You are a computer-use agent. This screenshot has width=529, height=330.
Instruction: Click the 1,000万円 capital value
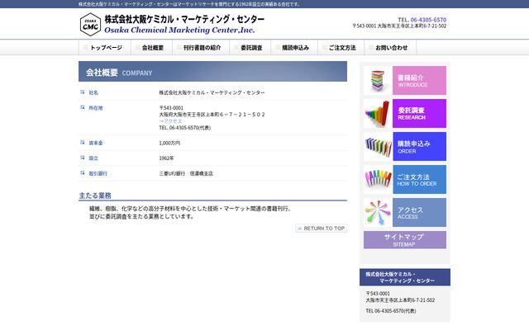click(169, 143)
